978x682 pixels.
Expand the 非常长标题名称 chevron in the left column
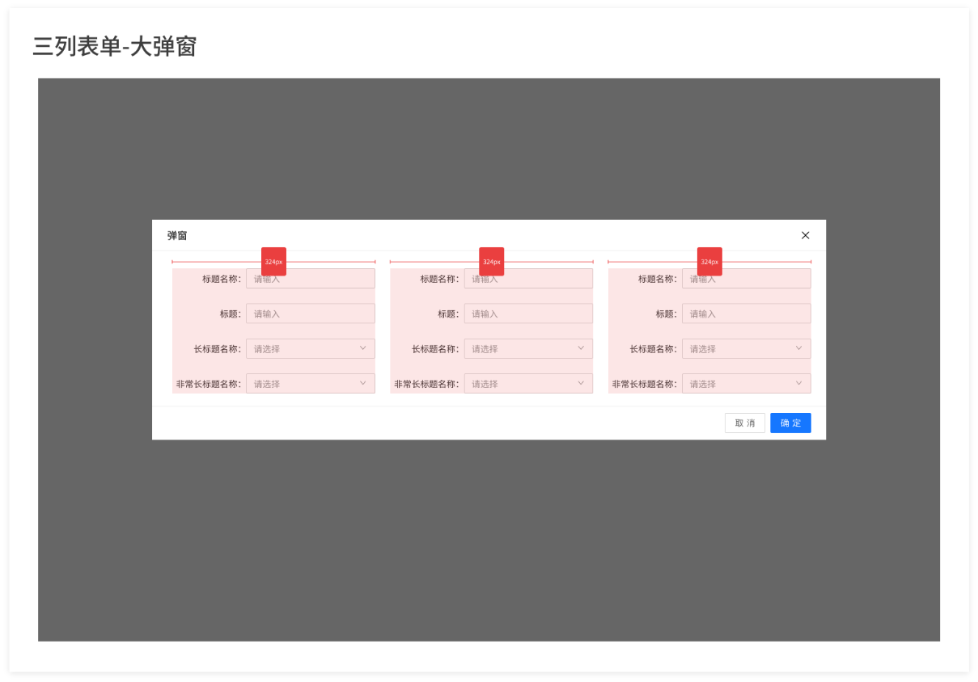(363, 383)
